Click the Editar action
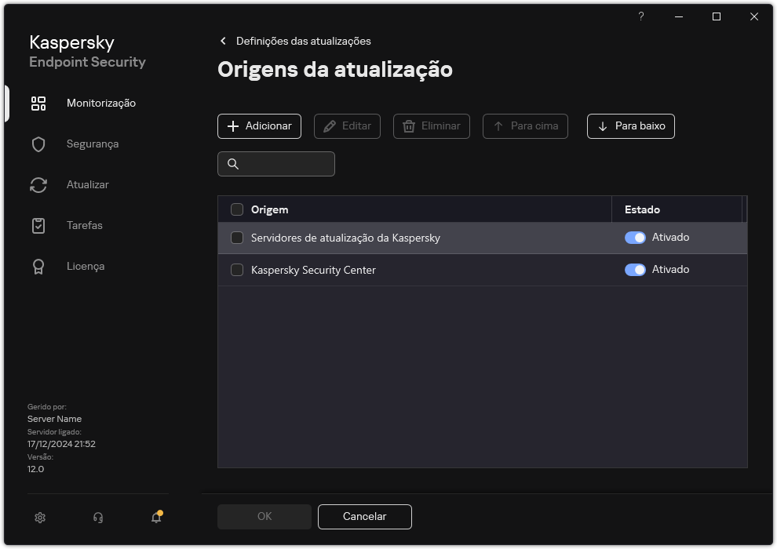Viewport: 777px width, 549px height. [347, 126]
